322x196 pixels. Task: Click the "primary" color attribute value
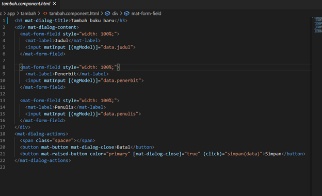coord(118,154)
